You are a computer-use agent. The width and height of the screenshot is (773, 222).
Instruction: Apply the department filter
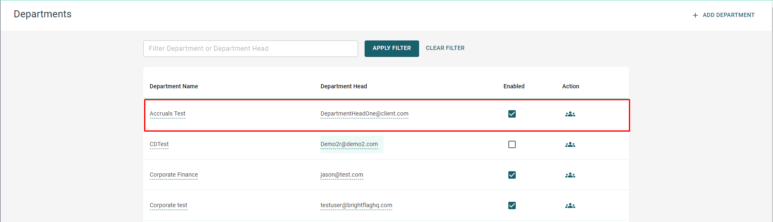pyautogui.click(x=392, y=49)
